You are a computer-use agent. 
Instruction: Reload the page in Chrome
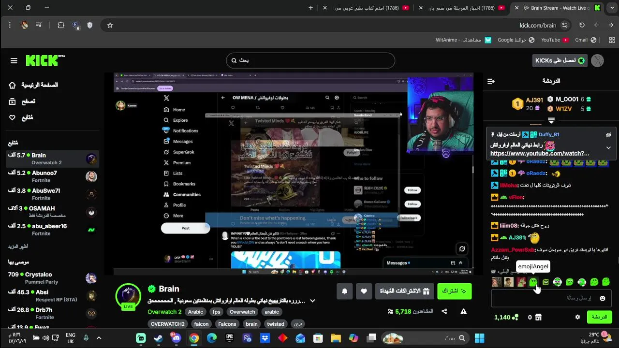tap(582, 25)
